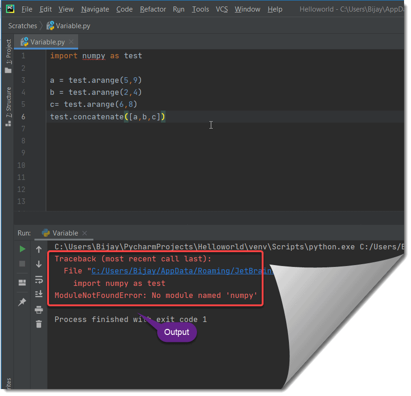The image size is (411, 396).
Task: Open the Code menu
Action: click(124, 9)
